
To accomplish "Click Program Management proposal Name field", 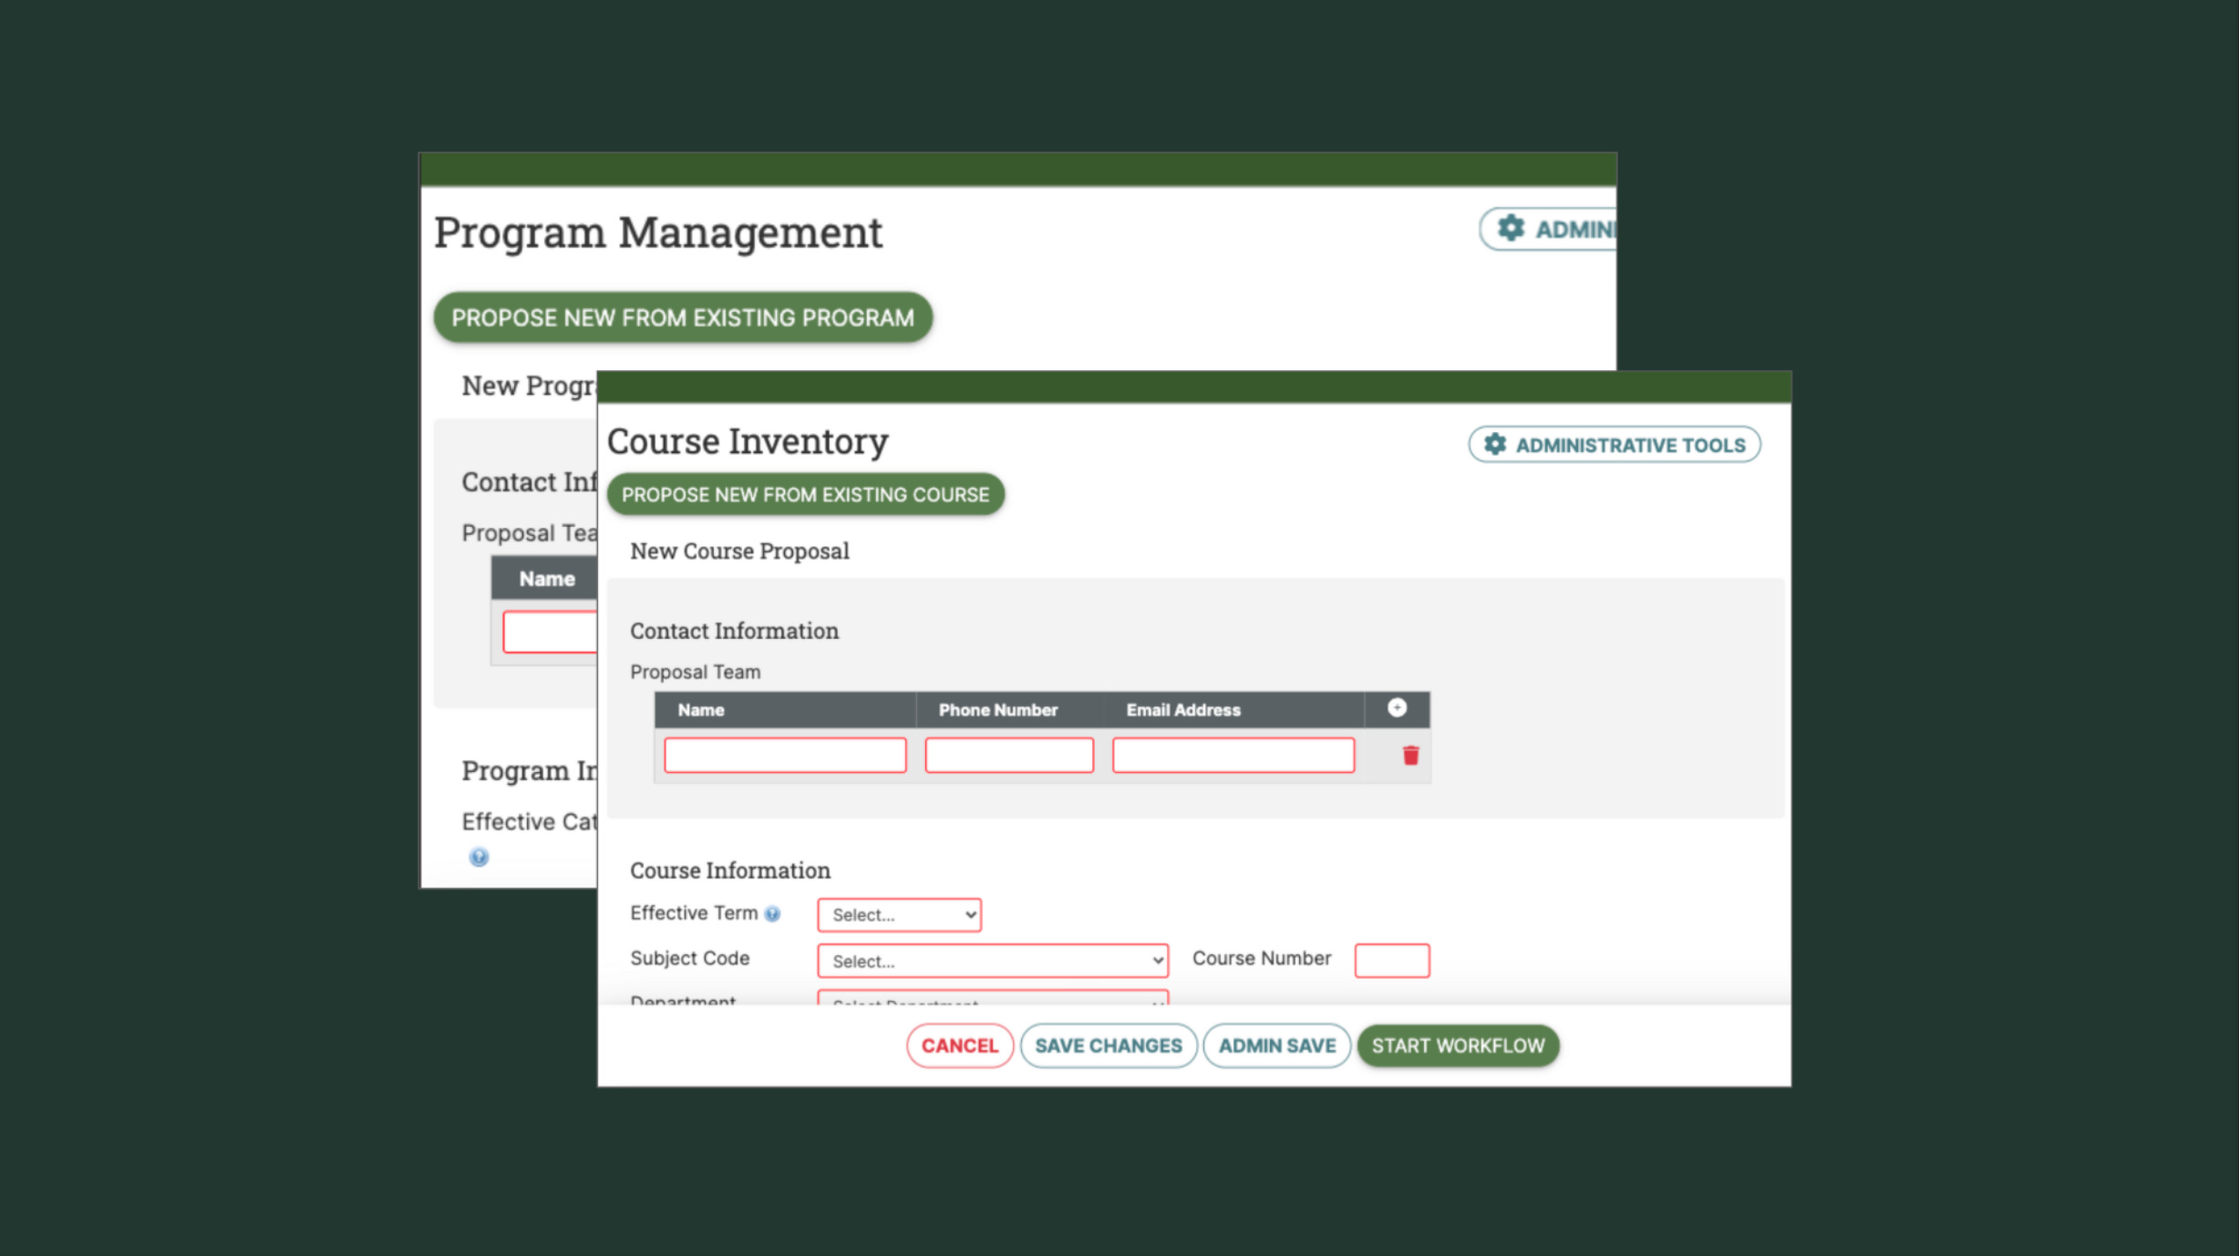I will 550,632.
